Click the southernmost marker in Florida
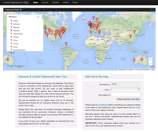This screenshot has width=158, height=132. point(61,37)
